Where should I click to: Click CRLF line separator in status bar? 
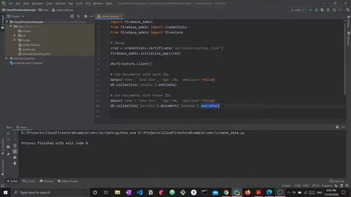point(306,186)
